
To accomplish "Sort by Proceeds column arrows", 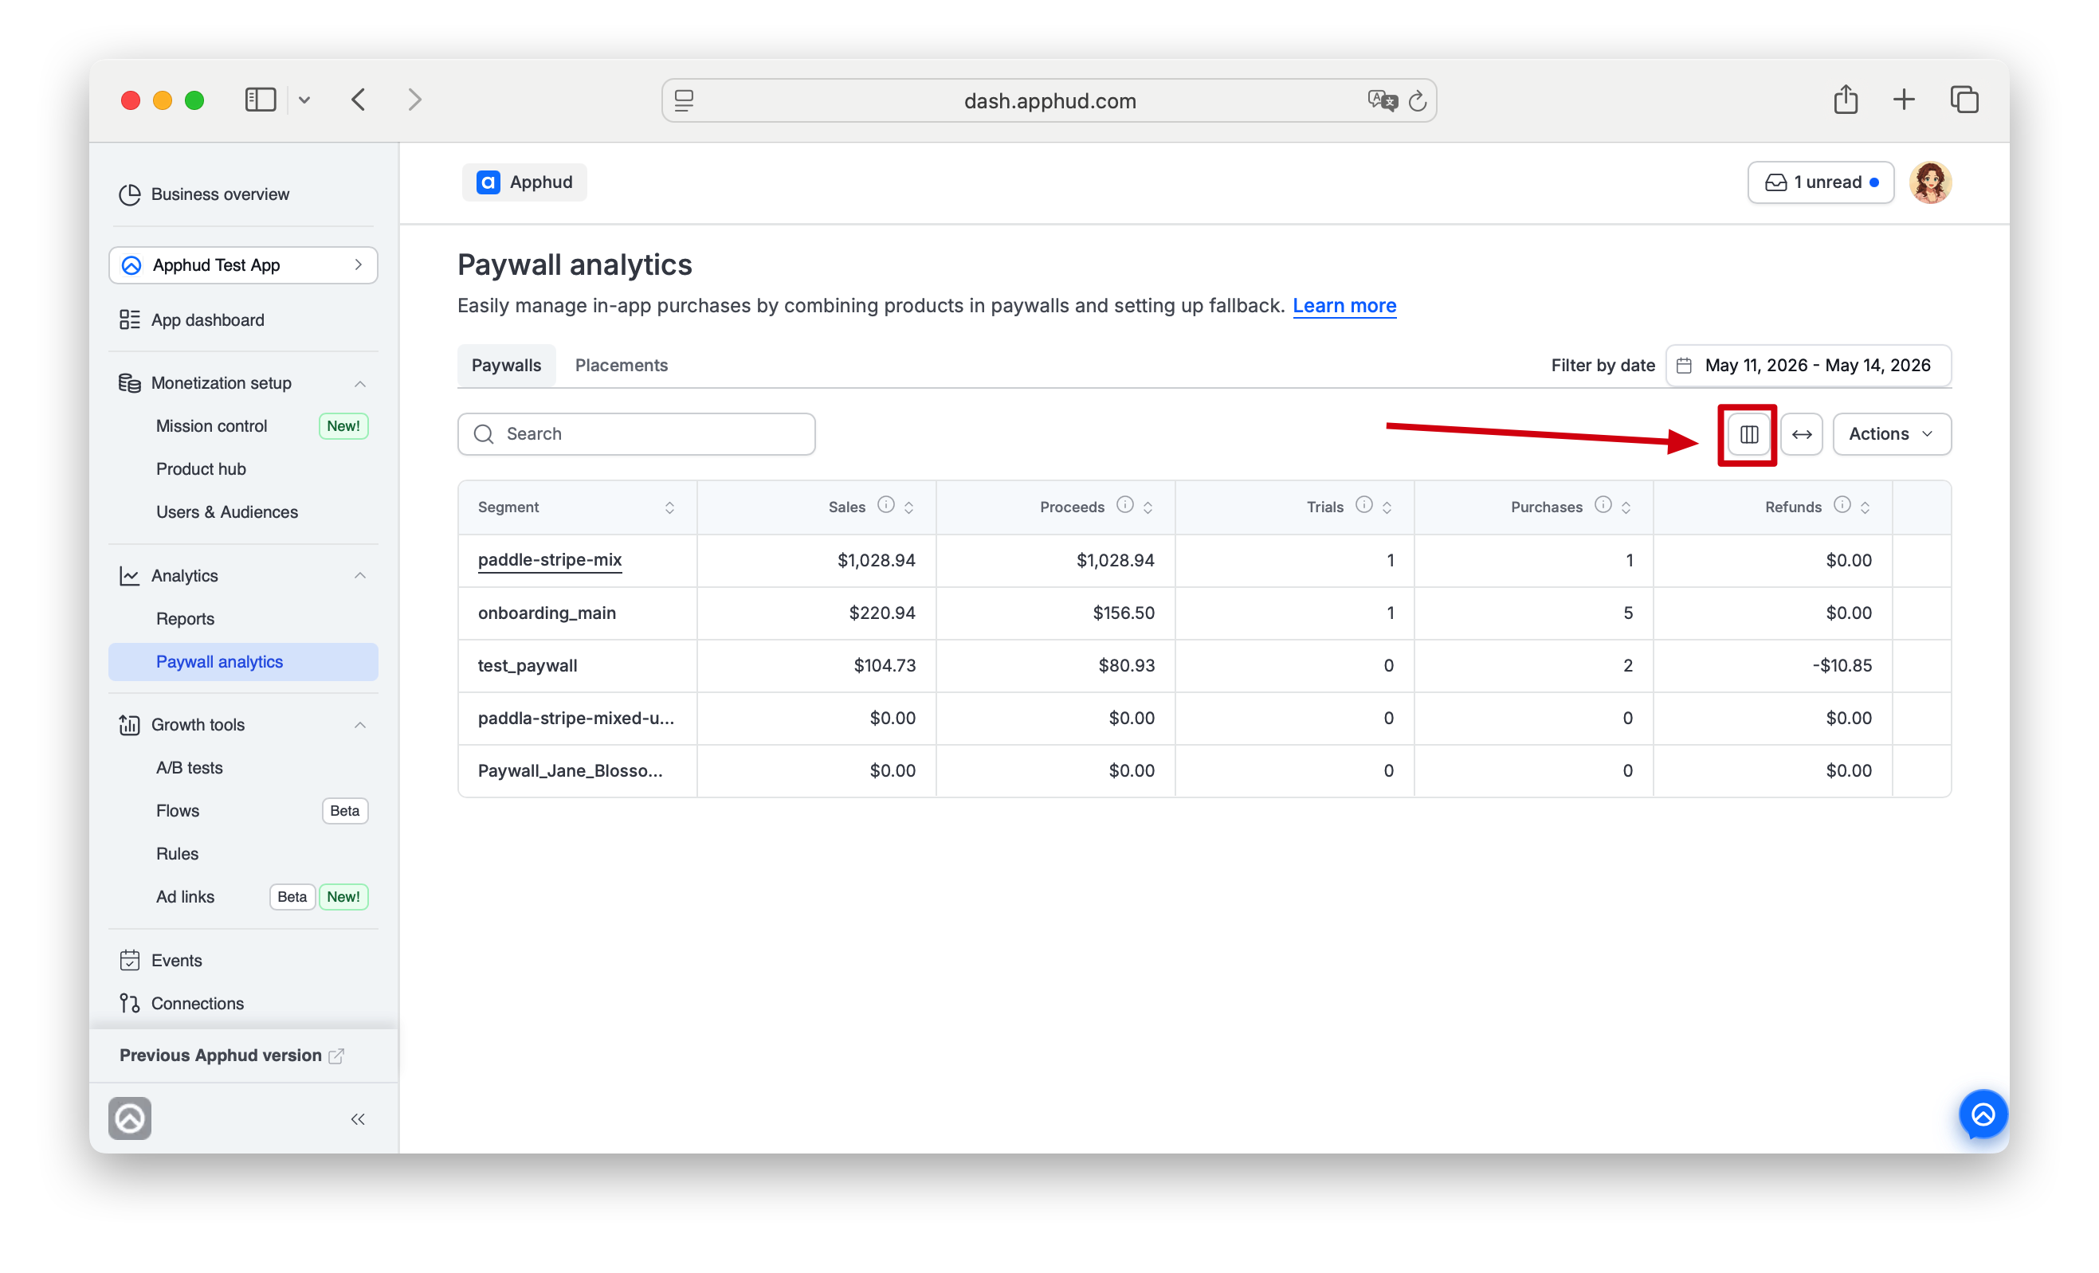I will click(x=1148, y=507).
